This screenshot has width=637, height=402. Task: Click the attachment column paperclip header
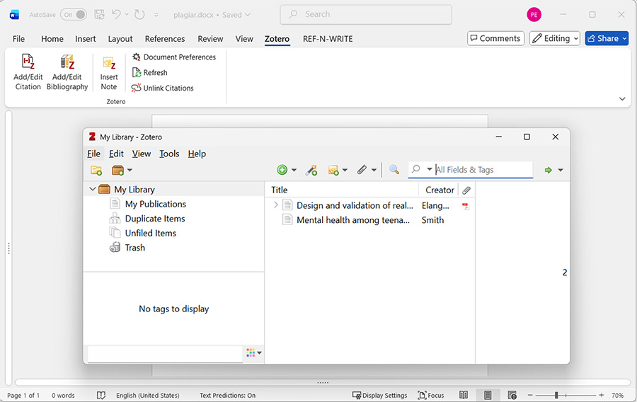(466, 190)
